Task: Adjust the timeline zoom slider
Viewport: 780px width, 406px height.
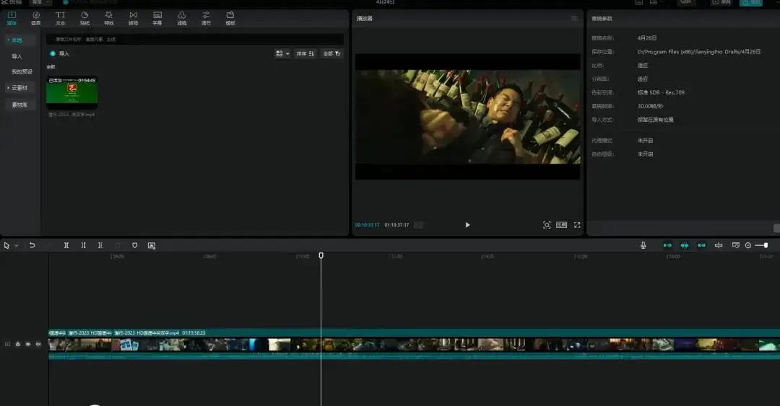Action: [762, 245]
